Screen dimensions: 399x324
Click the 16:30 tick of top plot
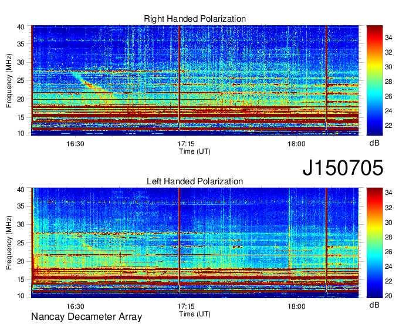click(75, 144)
